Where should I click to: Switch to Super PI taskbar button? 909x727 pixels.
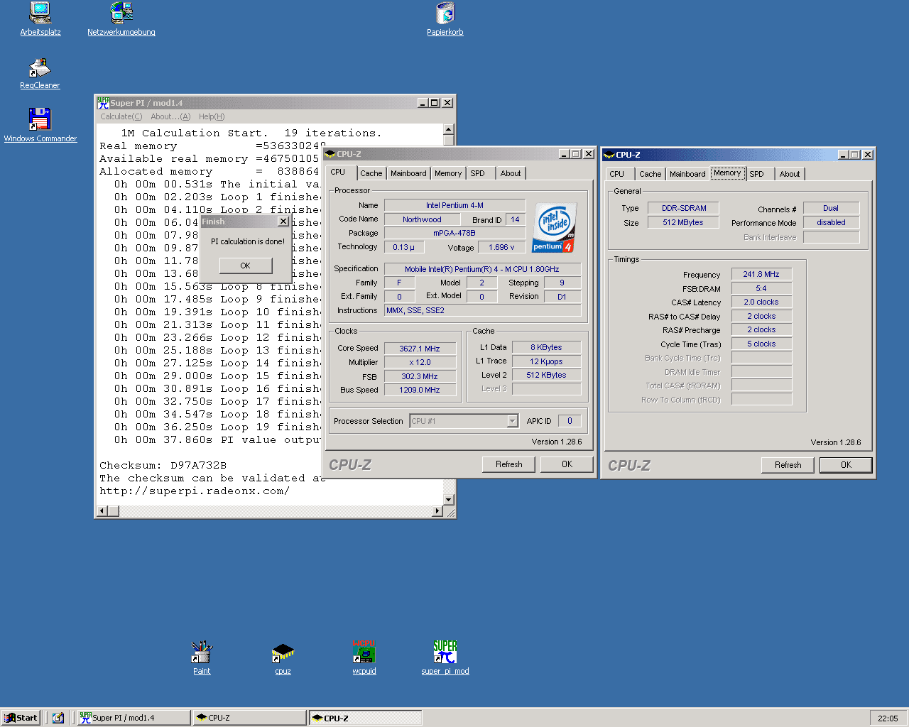[x=133, y=718]
